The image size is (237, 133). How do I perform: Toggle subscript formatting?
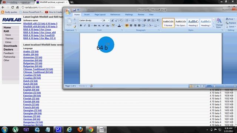99,25
